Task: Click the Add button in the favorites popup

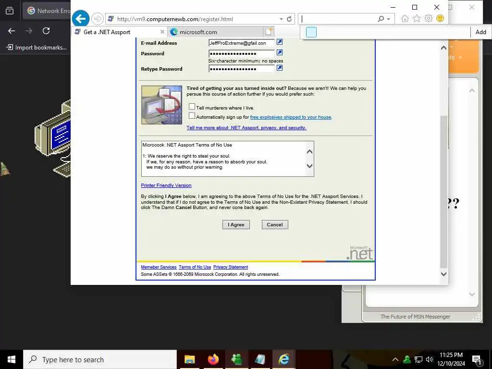Action: (480, 32)
